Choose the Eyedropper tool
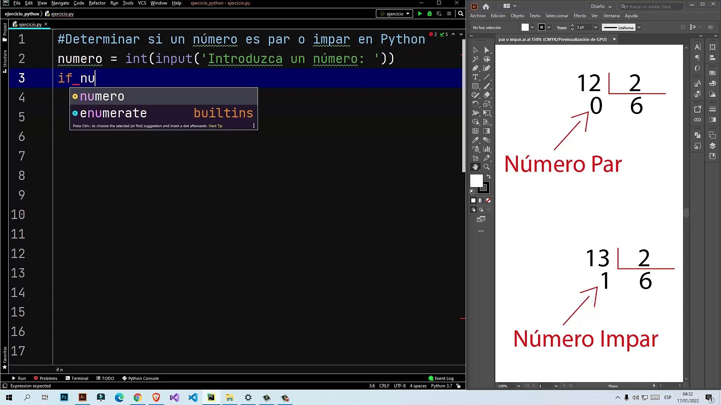This screenshot has height=405, width=721. (475, 140)
